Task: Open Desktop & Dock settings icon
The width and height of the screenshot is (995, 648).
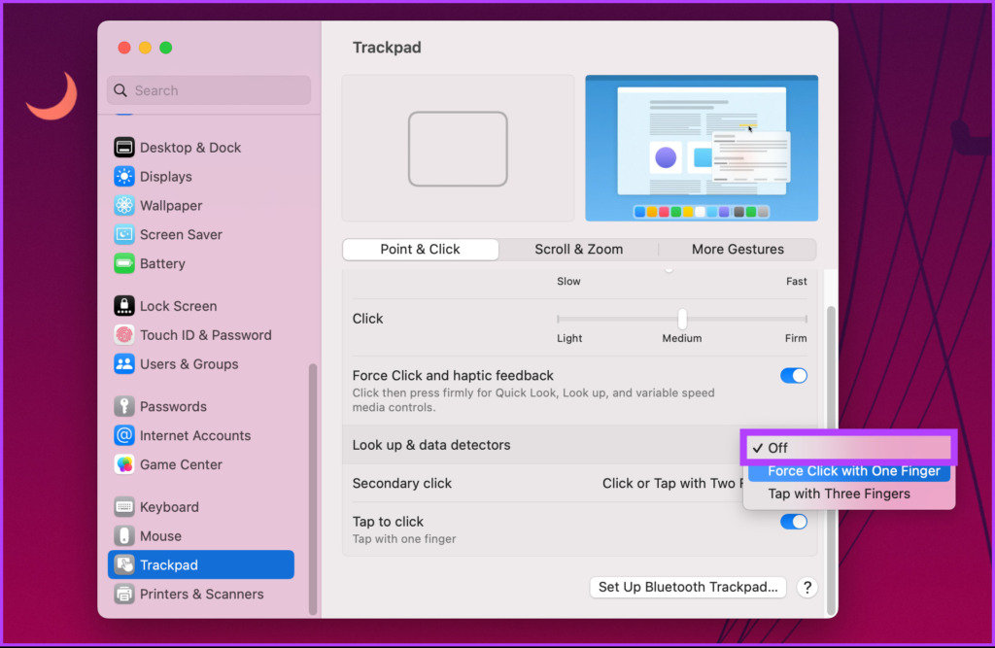Action: click(x=123, y=148)
